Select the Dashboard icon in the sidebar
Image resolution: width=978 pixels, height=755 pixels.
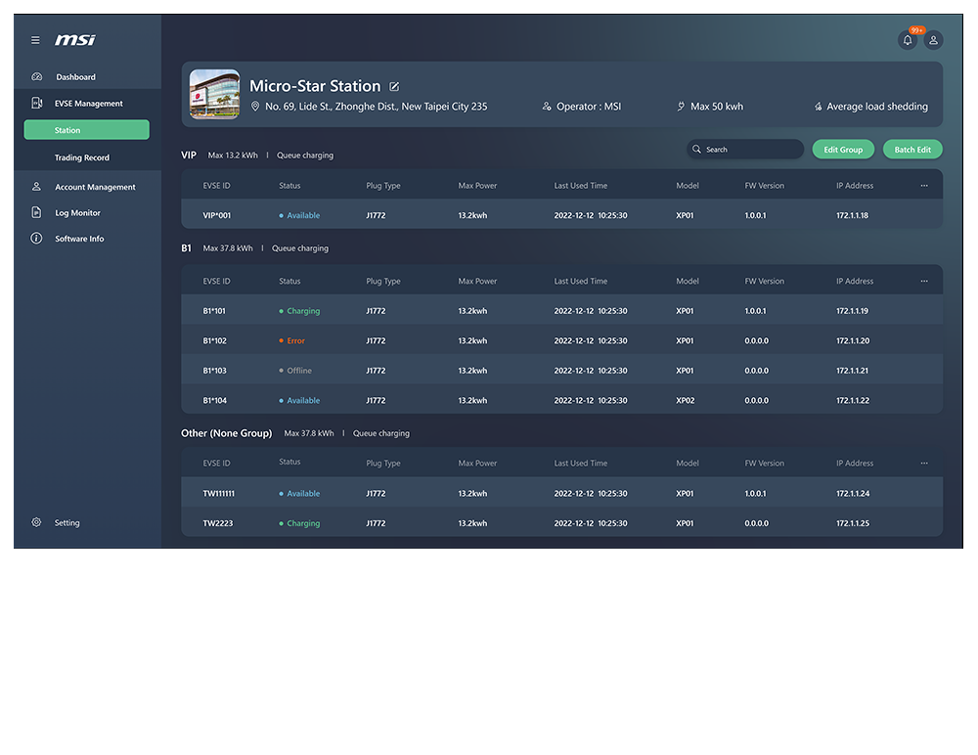(x=34, y=76)
